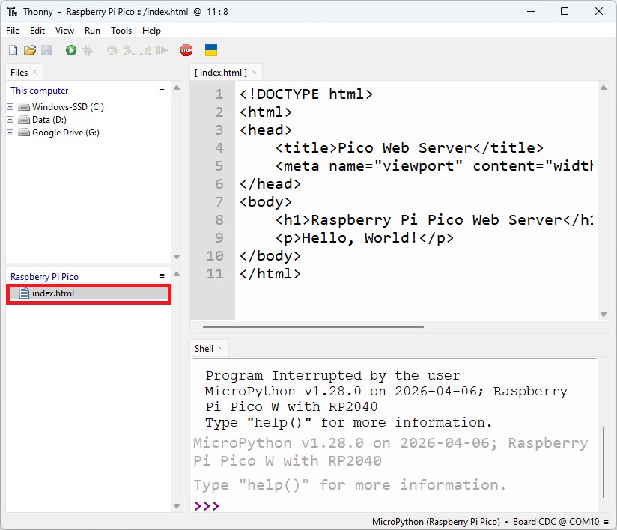Viewport: 617px width, 530px height.
Task: Click the Shell vertical scrollbar thumb
Action: (x=604, y=463)
